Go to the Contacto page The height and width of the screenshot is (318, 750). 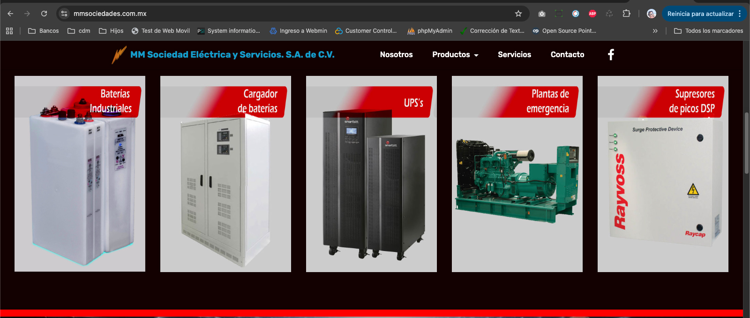tap(567, 55)
